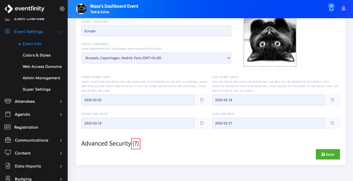Open Colors & Styles settings
This screenshot has height=181, width=353.
36,55
